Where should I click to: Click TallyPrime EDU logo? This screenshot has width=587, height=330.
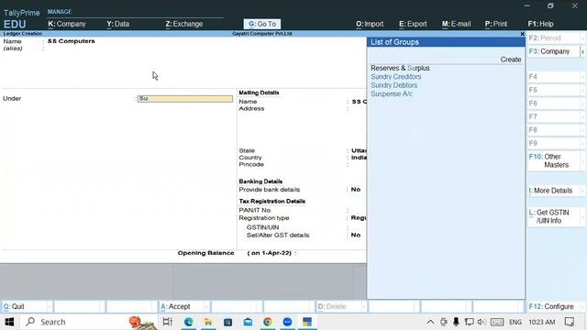click(21, 18)
